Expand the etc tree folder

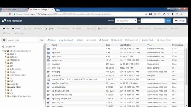coord(5,78)
